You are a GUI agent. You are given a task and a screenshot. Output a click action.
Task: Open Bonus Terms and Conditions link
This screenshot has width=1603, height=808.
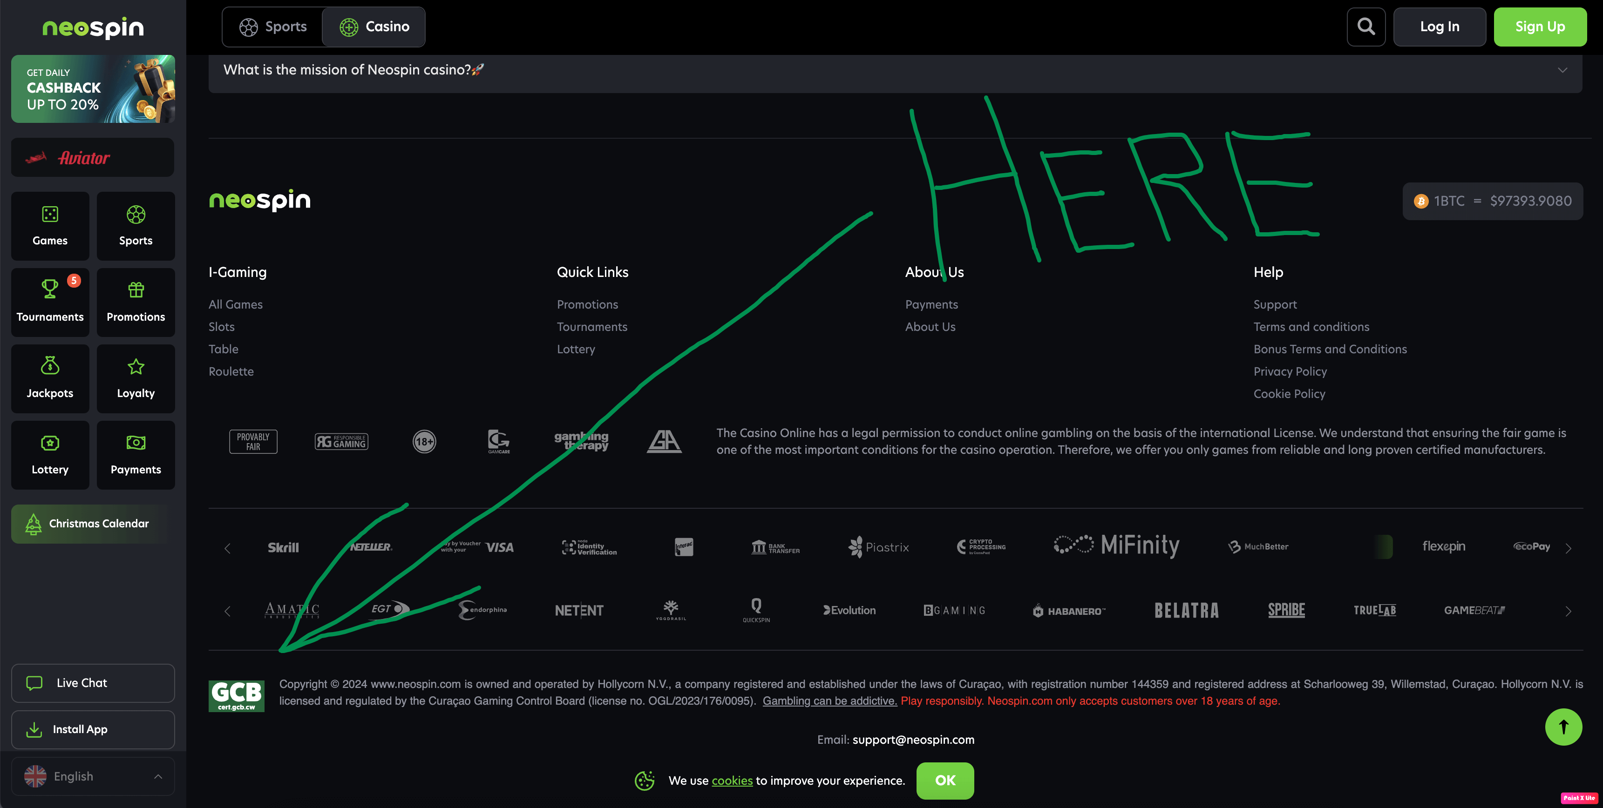coord(1330,349)
